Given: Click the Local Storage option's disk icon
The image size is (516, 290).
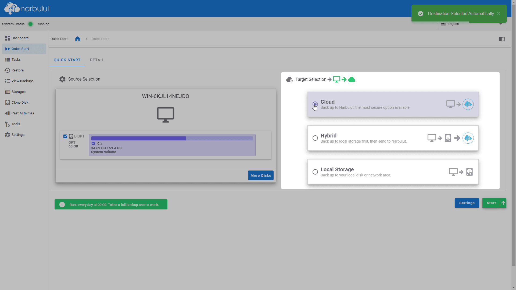Looking at the screenshot, I should point(470,172).
